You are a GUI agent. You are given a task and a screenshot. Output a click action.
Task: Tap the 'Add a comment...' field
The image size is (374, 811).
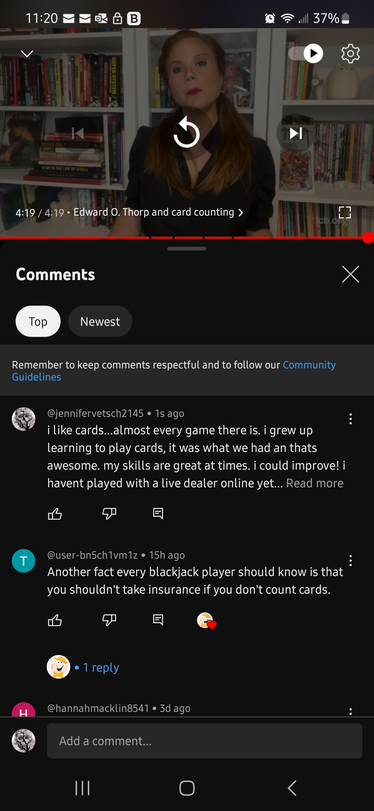[205, 741]
